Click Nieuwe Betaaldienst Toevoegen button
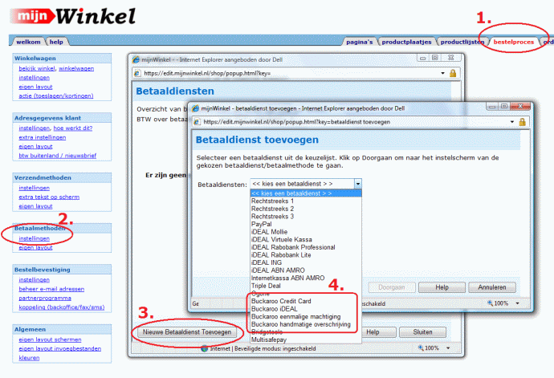Screen dimensions: 554x378 pos(187,332)
